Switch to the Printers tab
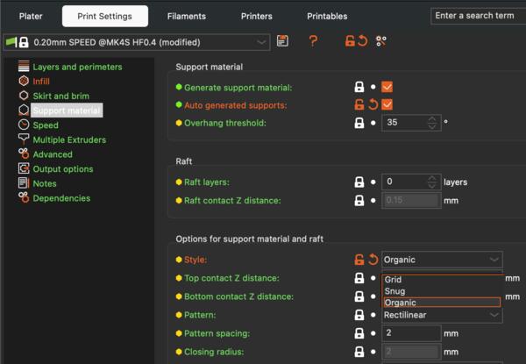The width and height of the screenshot is (526, 364). pos(257,16)
